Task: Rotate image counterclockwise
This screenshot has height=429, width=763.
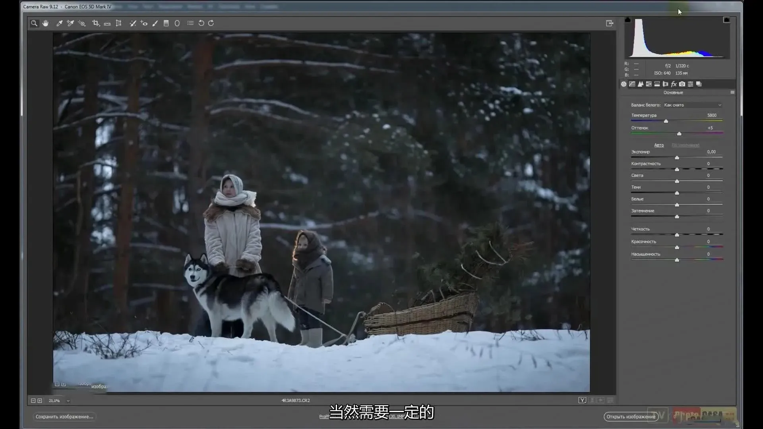Action: point(201,23)
